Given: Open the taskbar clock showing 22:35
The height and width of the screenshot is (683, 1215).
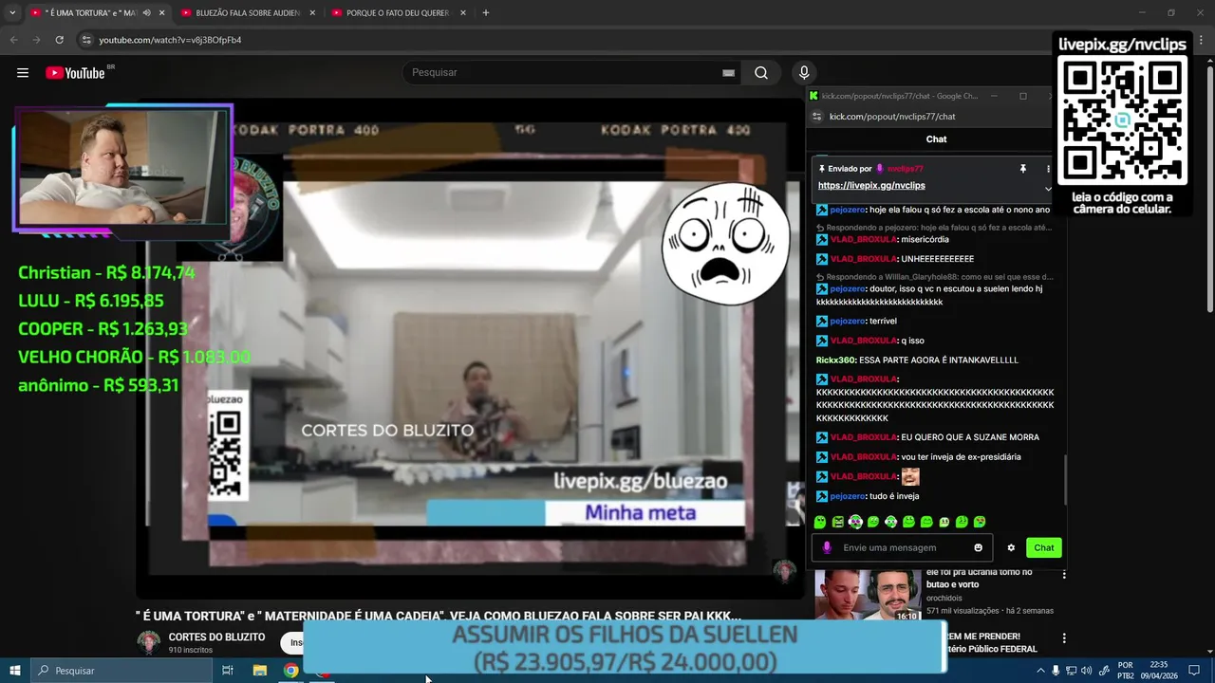Looking at the screenshot, I should tap(1159, 671).
